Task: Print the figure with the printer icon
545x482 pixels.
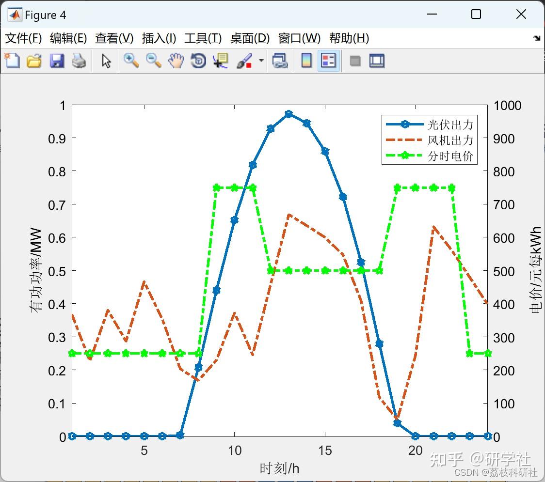Action: [x=79, y=61]
